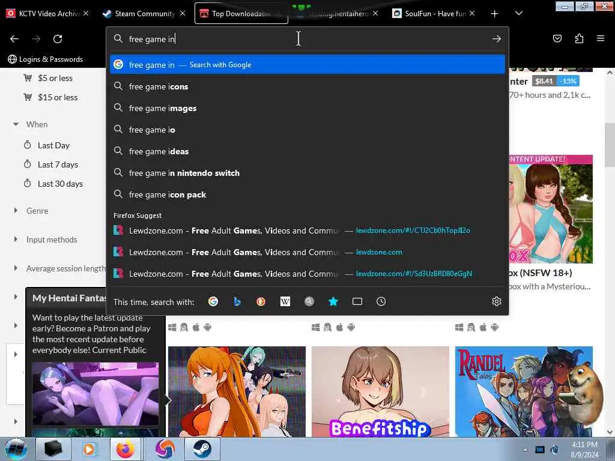
Task: Open the Firefox icon in the taskbar
Action: [x=126, y=449]
